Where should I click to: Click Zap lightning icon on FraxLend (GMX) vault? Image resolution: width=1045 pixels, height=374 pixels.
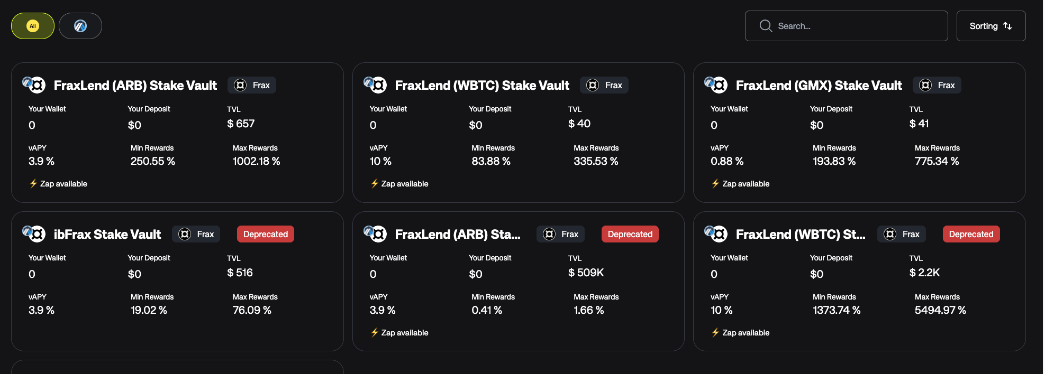[x=715, y=183]
